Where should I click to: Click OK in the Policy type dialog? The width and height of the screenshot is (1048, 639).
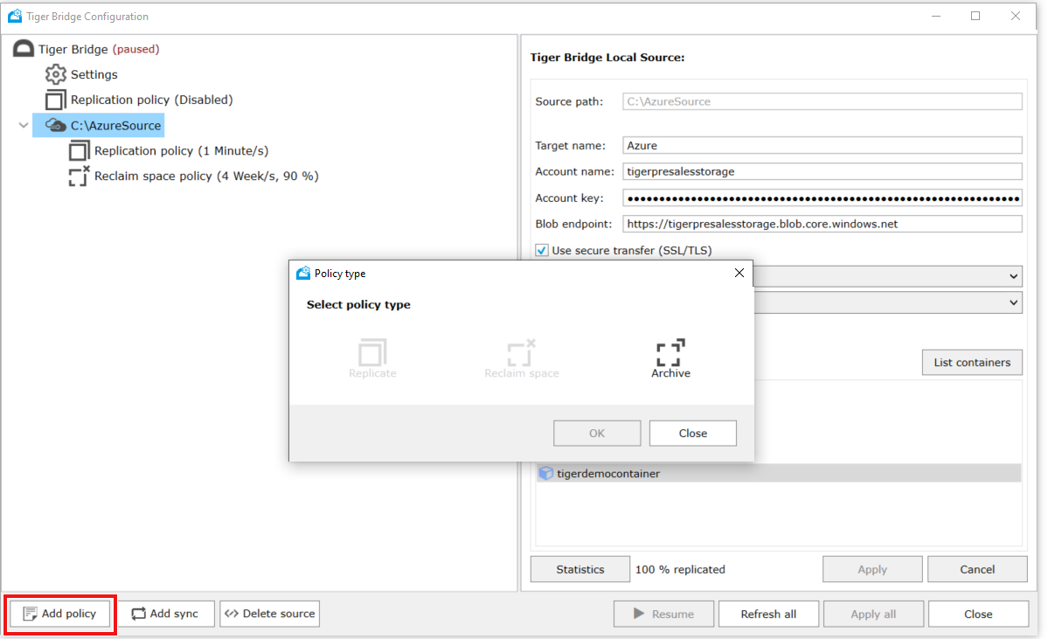(597, 433)
